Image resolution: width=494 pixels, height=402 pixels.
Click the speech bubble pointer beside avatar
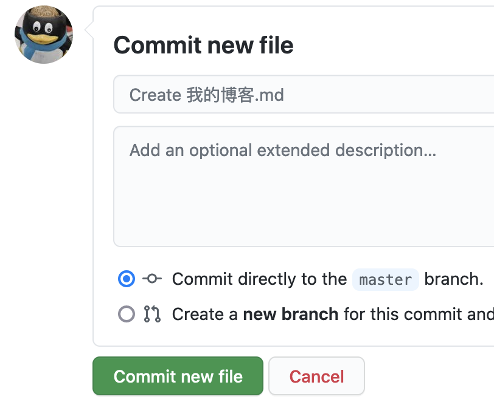click(x=89, y=29)
